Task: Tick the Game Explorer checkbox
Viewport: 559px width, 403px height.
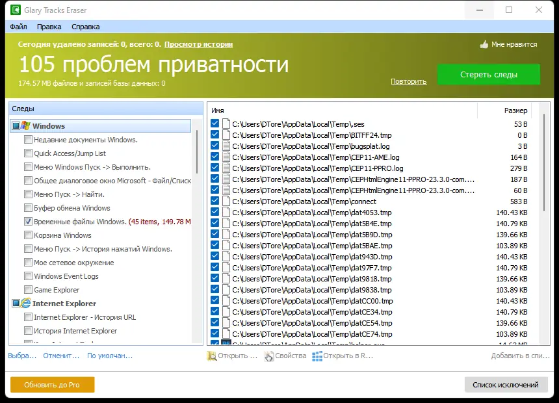Action: pos(28,290)
